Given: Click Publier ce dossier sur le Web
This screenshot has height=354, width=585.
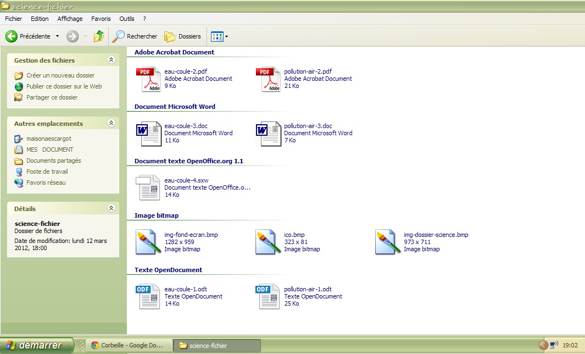Looking at the screenshot, I should point(64,86).
